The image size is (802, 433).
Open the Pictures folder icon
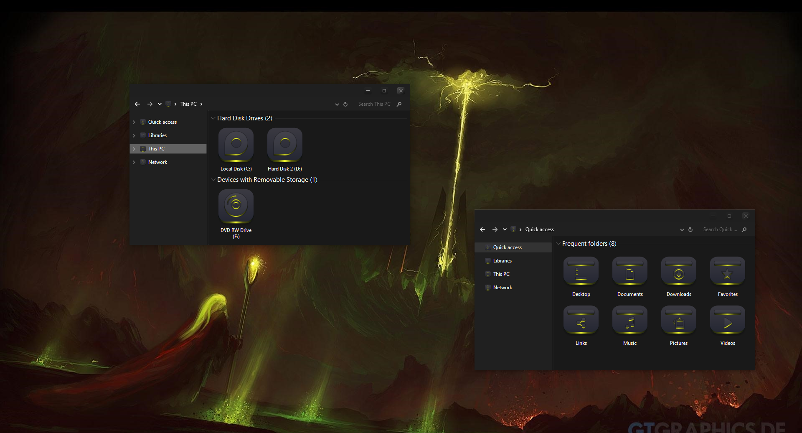point(679,320)
